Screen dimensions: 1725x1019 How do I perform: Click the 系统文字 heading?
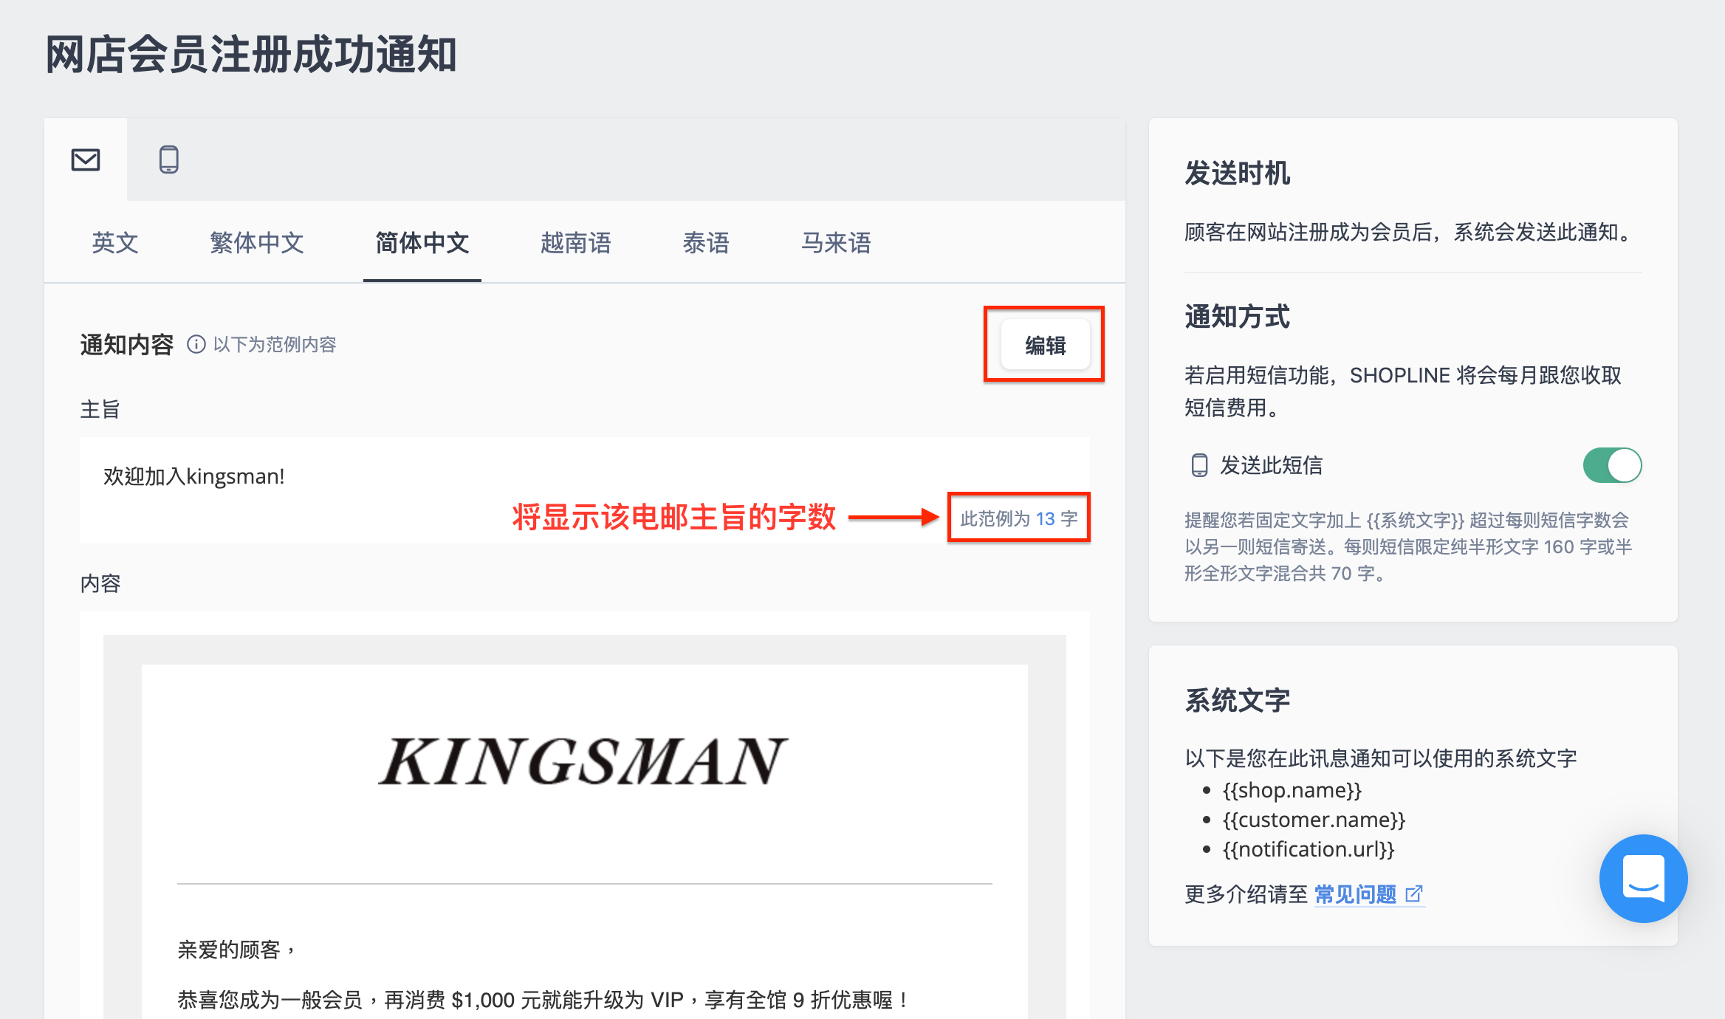(1238, 701)
